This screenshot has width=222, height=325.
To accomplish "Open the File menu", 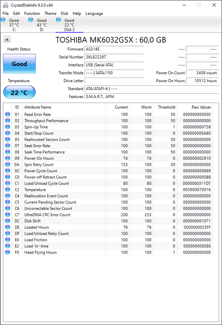I will pyautogui.click(x=6, y=13).
